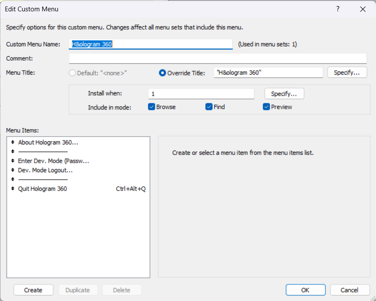Select the Enter Dev. Mode menu item
The width and height of the screenshot is (376, 301).
53,161
